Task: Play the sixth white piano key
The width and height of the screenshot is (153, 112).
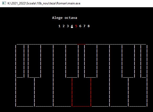Action: point(119,92)
